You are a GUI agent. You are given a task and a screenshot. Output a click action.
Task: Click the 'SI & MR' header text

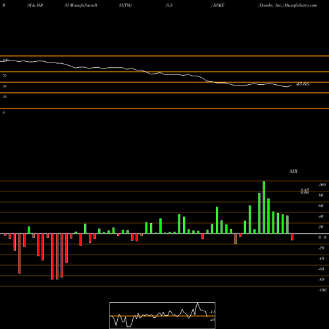(35, 5)
